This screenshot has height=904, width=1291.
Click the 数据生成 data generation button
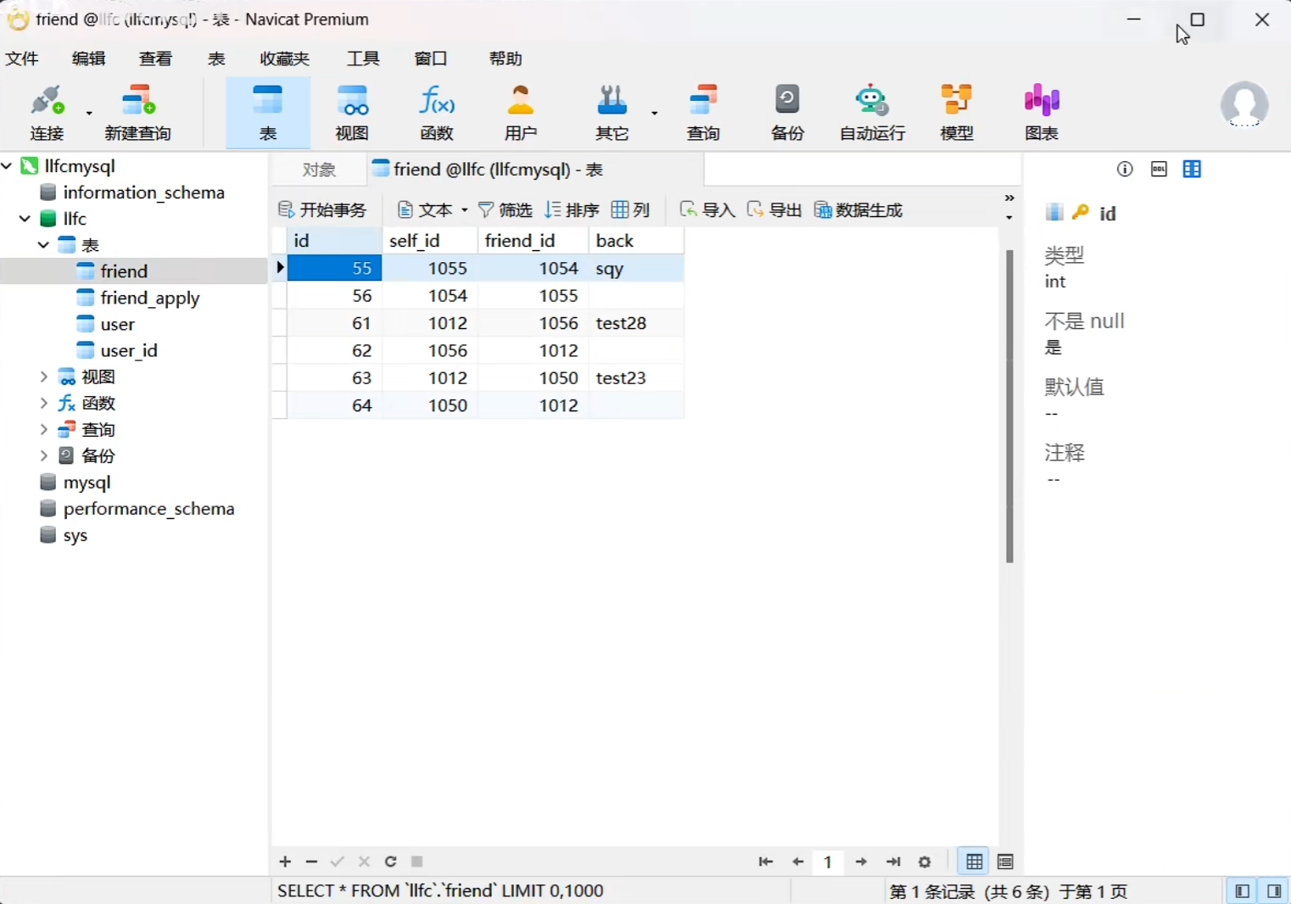click(x=858, y=209)
